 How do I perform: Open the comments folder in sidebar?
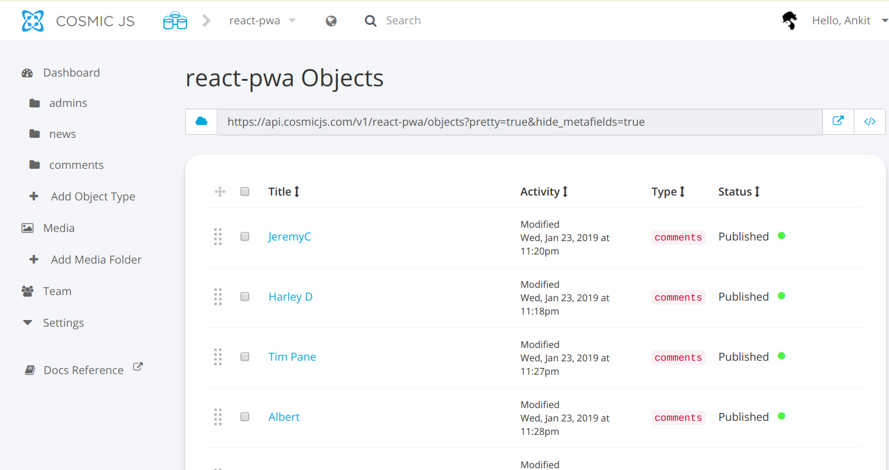[x=76, y=165]
